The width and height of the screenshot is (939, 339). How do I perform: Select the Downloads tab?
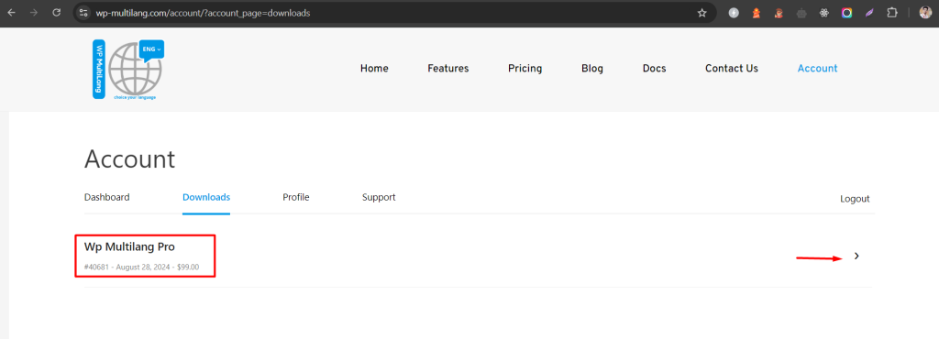[206, 197]
